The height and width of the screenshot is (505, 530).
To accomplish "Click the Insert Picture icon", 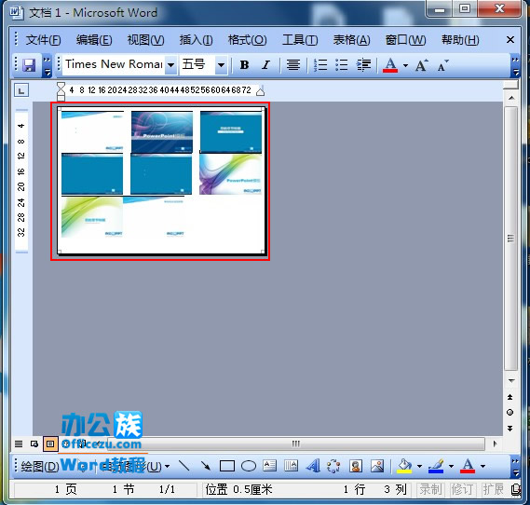I will [377, 466].
